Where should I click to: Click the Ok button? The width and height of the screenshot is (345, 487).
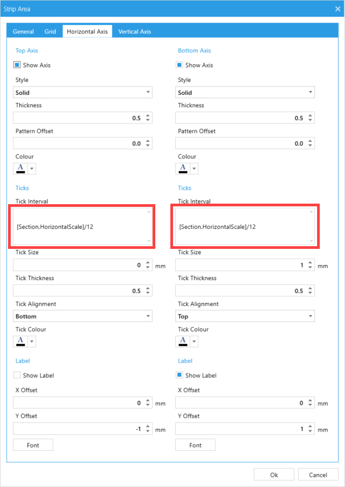[x=274, y=475]
